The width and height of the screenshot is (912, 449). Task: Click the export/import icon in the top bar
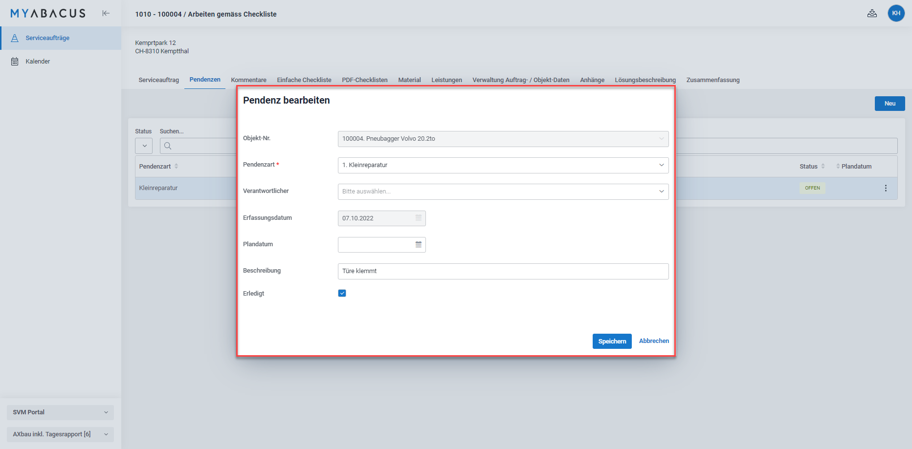point(872,13)
